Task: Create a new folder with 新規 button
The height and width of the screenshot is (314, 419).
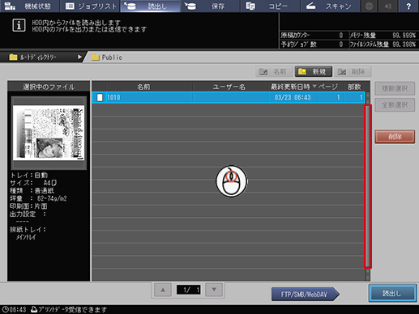Action: (x=314, y=72)
